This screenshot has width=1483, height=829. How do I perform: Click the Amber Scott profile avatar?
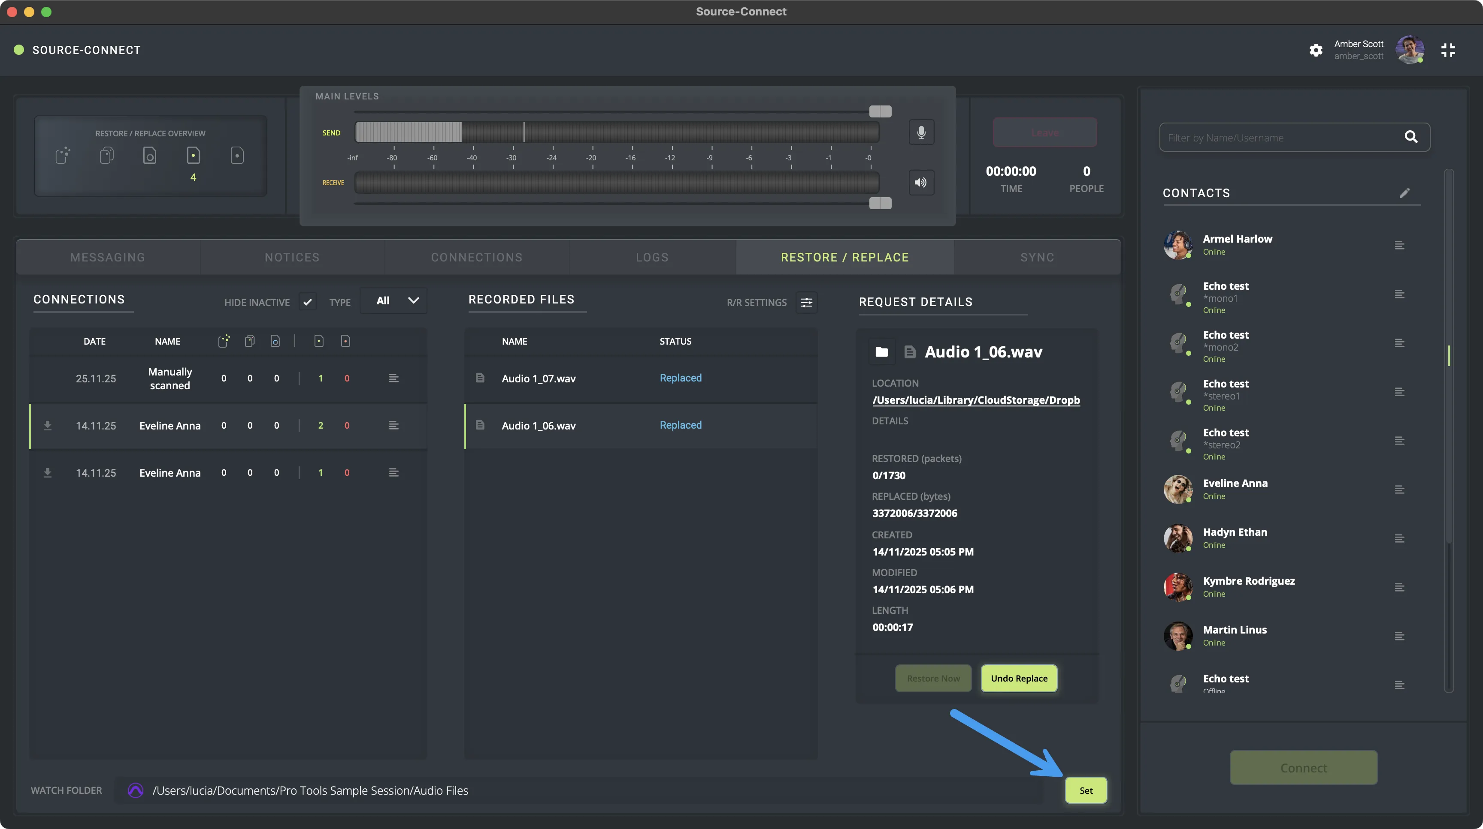point(1410,50)
